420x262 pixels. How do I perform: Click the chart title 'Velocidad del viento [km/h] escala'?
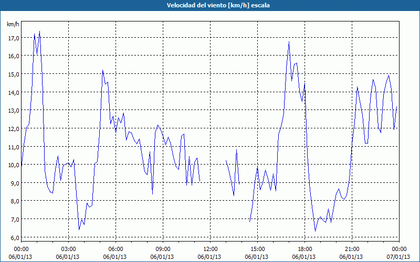(218, 5)
